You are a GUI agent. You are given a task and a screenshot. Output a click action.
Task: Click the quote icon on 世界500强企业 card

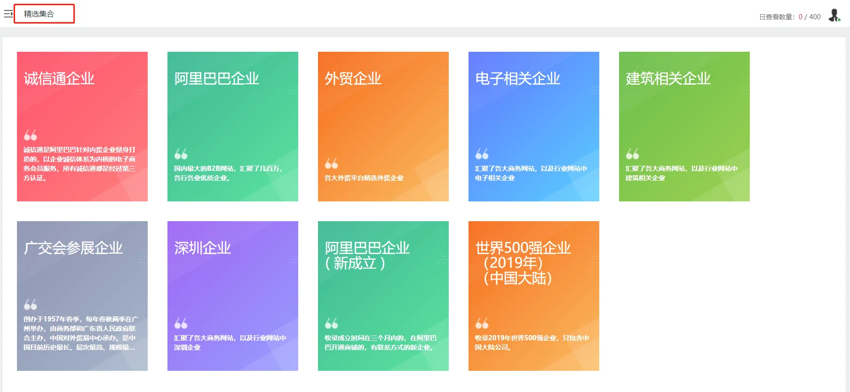point(482,323)
